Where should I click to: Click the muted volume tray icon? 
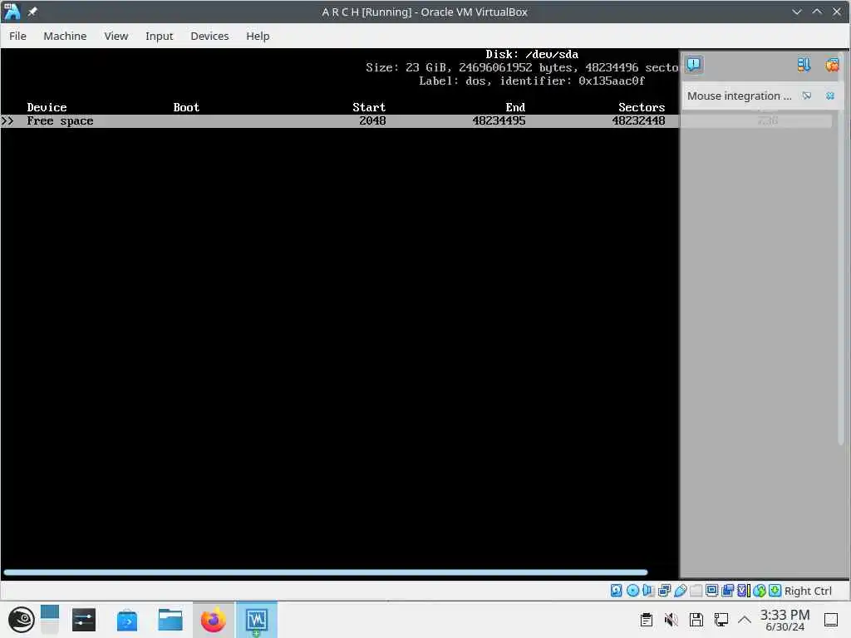(671, 620)
